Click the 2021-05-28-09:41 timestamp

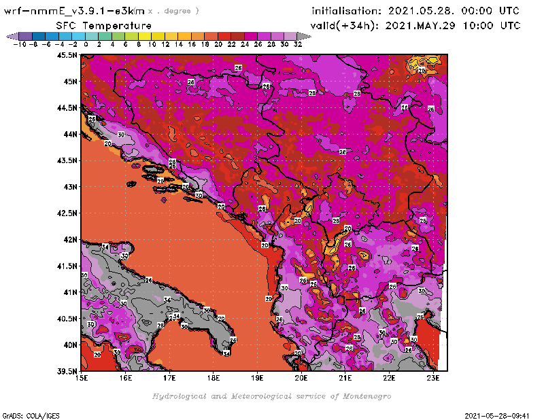coord(498,414)
